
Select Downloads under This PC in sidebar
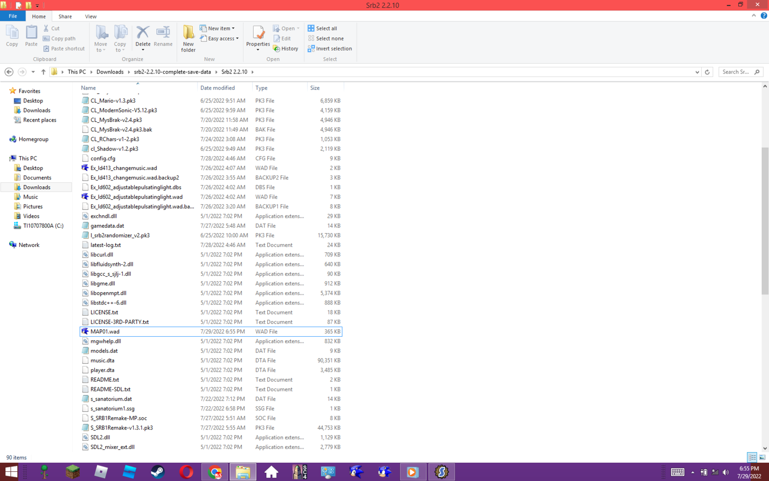click(x=37, y=187)
